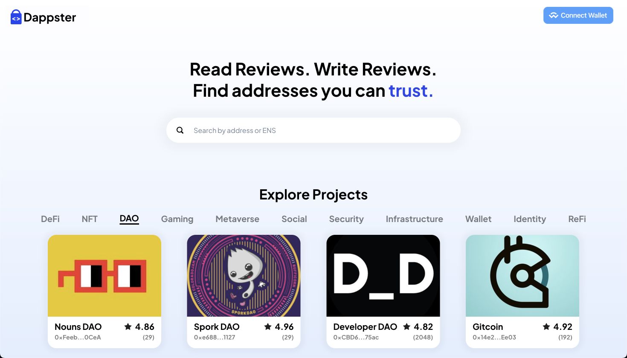Open the Gitcoin logo image
The width and height of the screenshot is (627, 358).
pyautogui.click(x=522, y=276)
